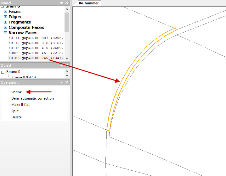Switch to the 04. hummer tab
Screen dimensions: 226x176
tap(88, 3)
